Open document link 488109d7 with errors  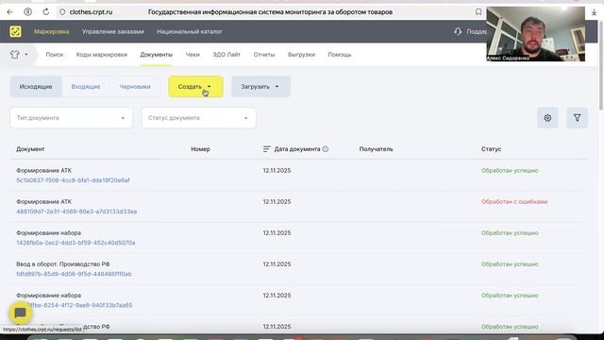(76, 212)
